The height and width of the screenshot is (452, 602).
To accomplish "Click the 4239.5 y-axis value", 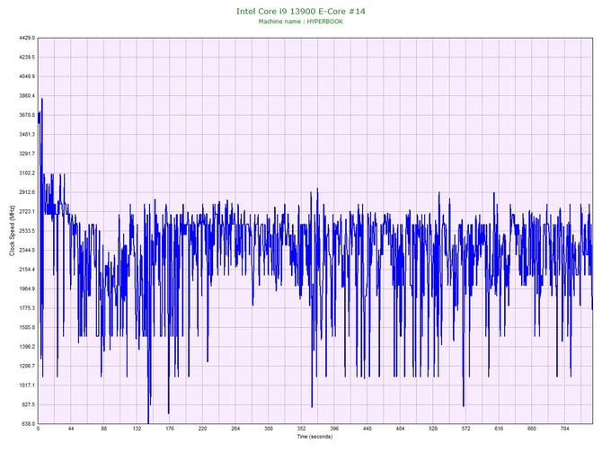I will click(27, 58).
